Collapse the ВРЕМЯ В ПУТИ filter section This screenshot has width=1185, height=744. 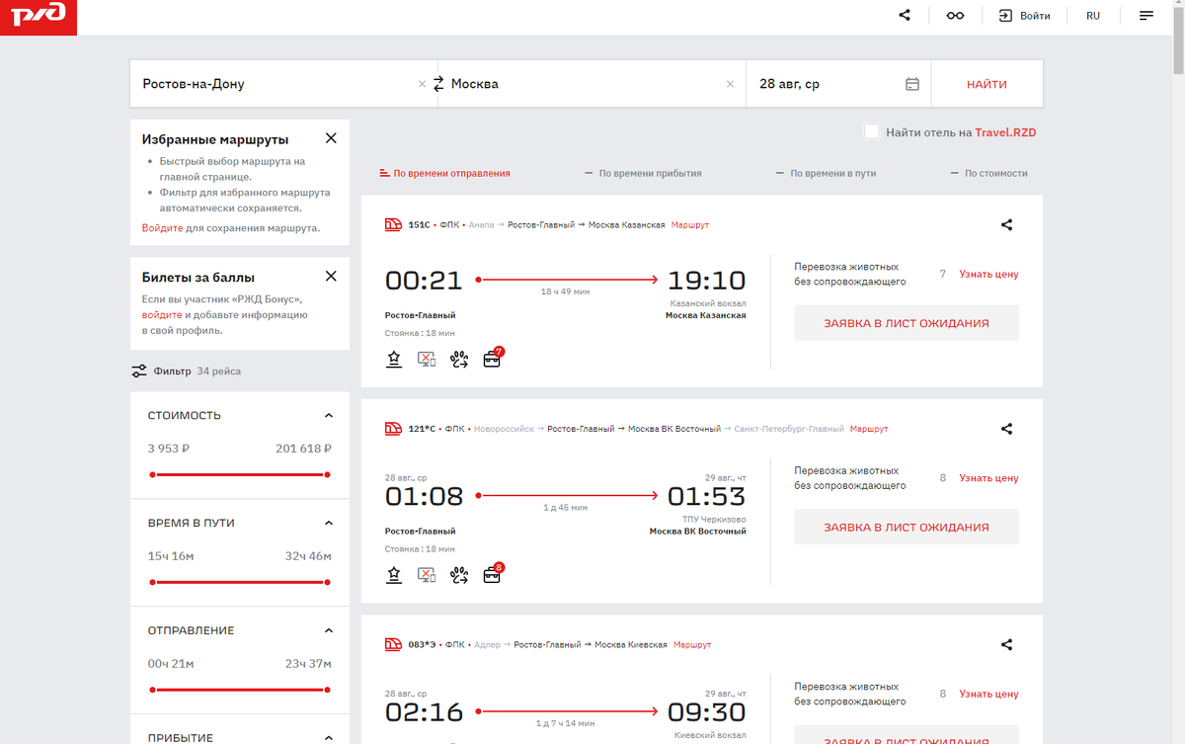pos(329,523)
